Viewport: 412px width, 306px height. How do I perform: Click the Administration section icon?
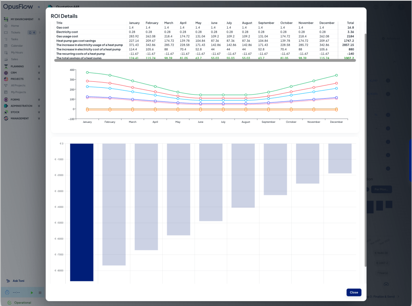6,106
